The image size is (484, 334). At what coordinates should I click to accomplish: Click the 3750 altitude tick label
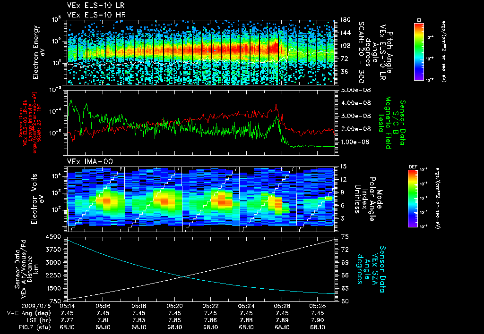[53, 250]
